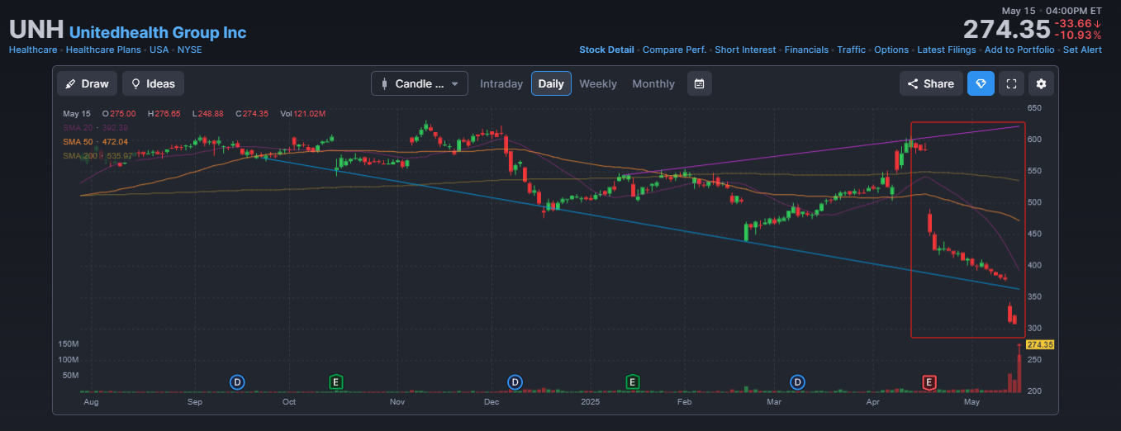Open Financials page
The image size is (1121, 431).
806,50
